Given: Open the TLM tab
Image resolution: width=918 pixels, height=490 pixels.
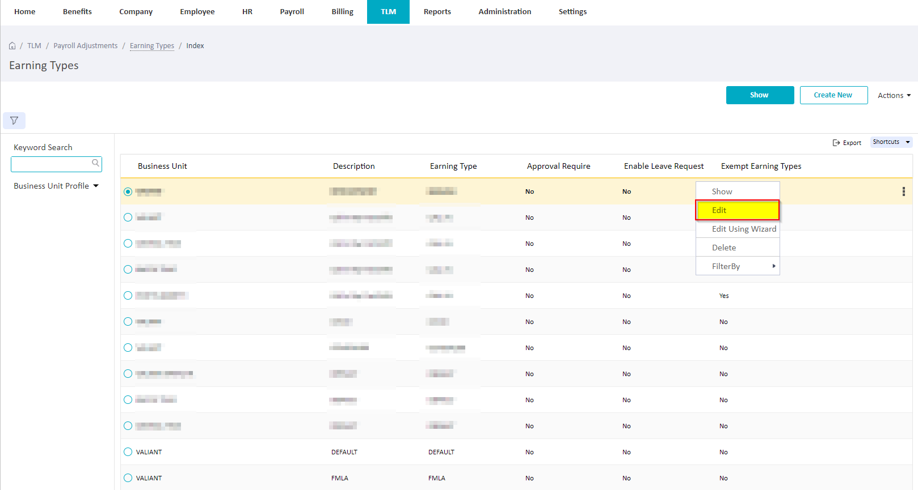Looking at the screenshot, I should (x=388, y=12).
